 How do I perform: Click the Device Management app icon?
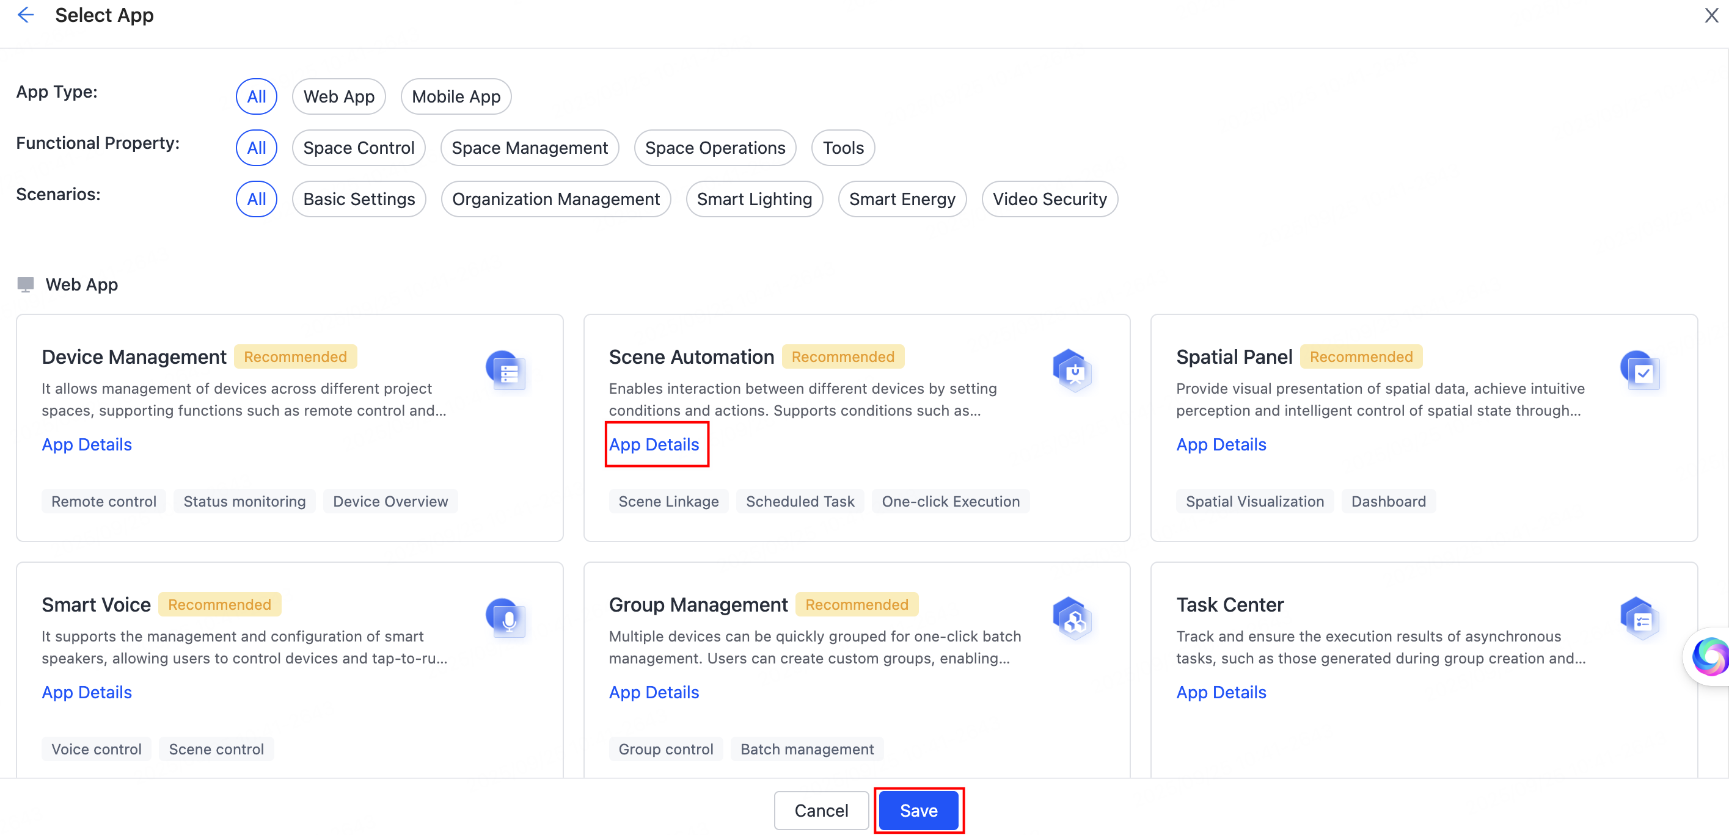(x=508, y=371)
